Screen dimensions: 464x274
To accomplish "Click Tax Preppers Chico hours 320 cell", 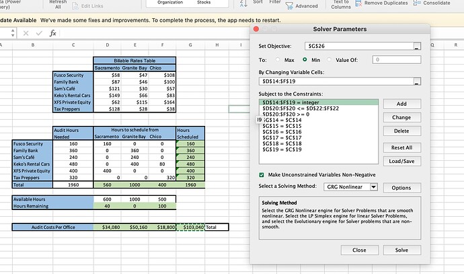I will click(162, 178).
